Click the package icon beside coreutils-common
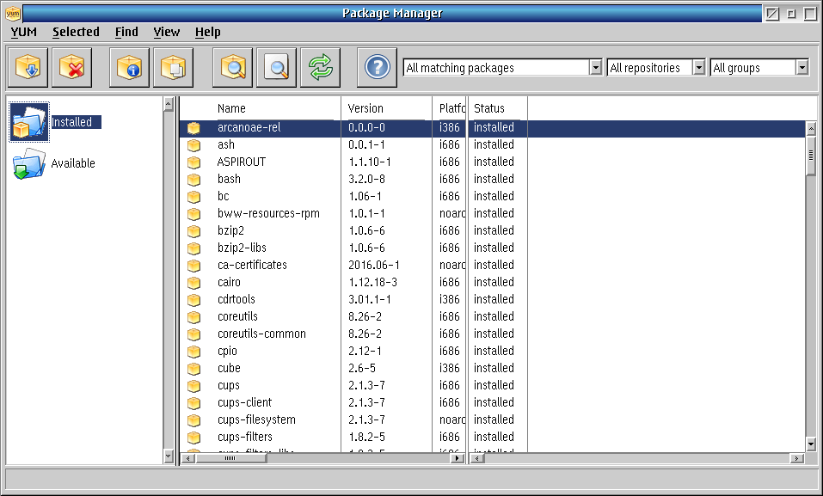This screenshot has height=496, width=823. click(x=194, y=334)
